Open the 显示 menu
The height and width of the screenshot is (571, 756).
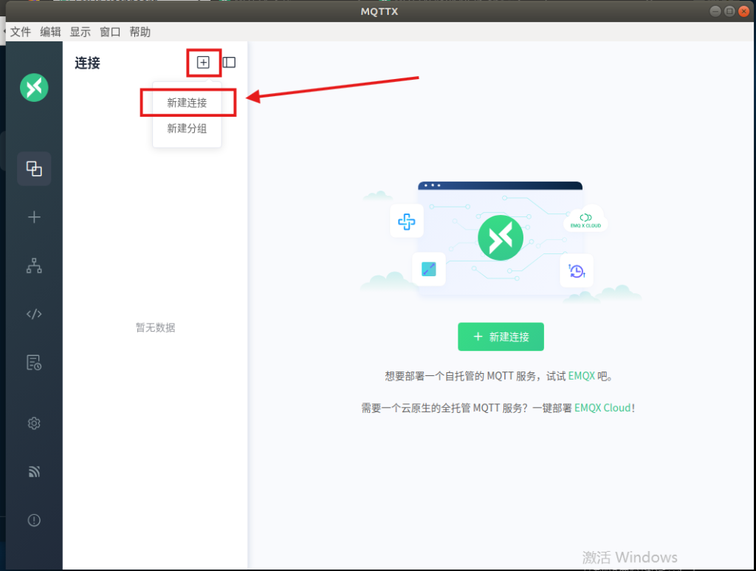click(x=80, y=32)
